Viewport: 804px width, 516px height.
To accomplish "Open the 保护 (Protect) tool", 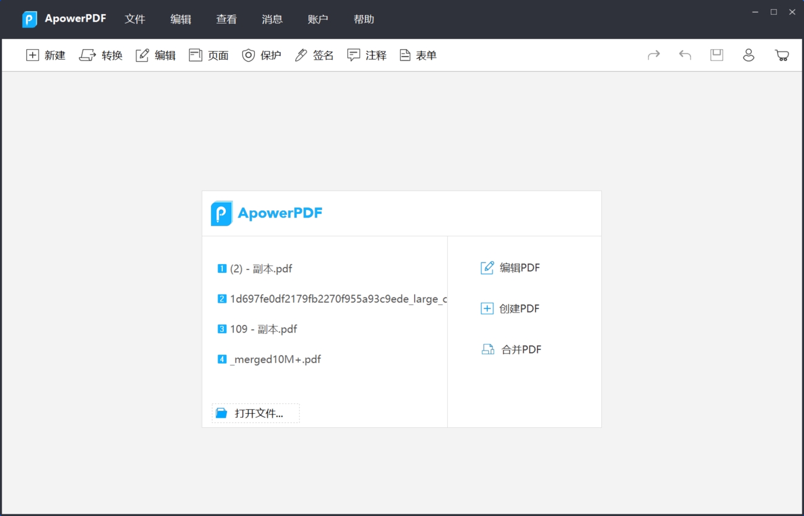I will [x=261, y=55].
